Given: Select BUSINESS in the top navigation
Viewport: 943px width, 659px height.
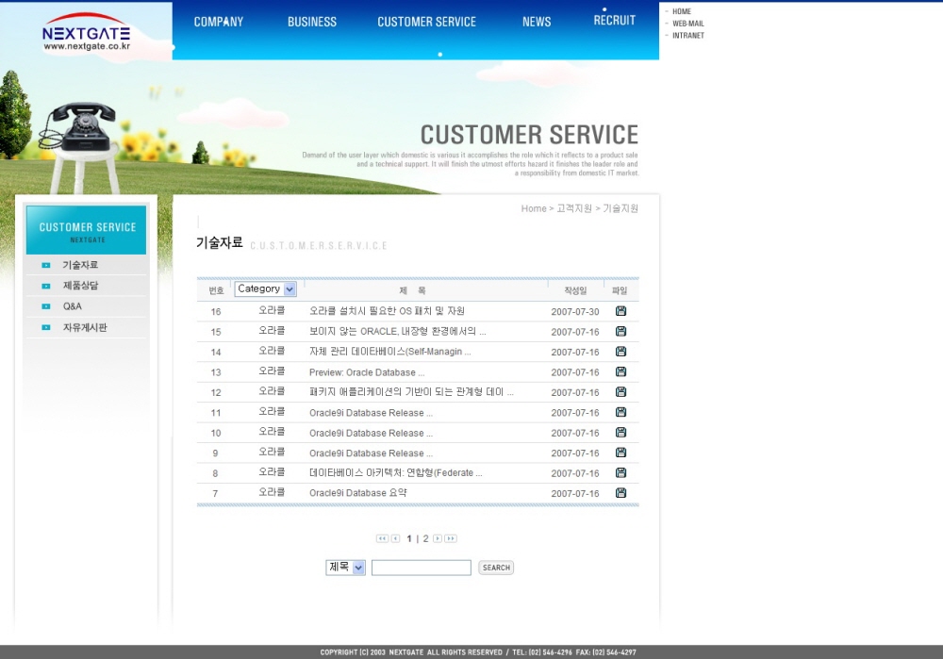Looking at the screenshot, I should 312,22.
